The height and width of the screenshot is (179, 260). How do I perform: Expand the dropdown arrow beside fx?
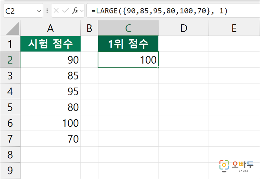(82, 11)
